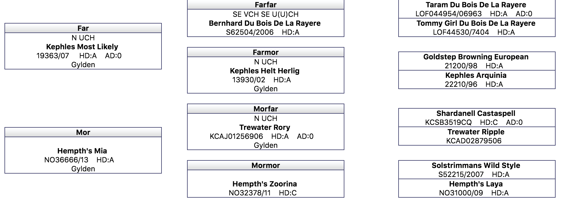Open Hempth's Mia dog entry

tap(82, 151)
